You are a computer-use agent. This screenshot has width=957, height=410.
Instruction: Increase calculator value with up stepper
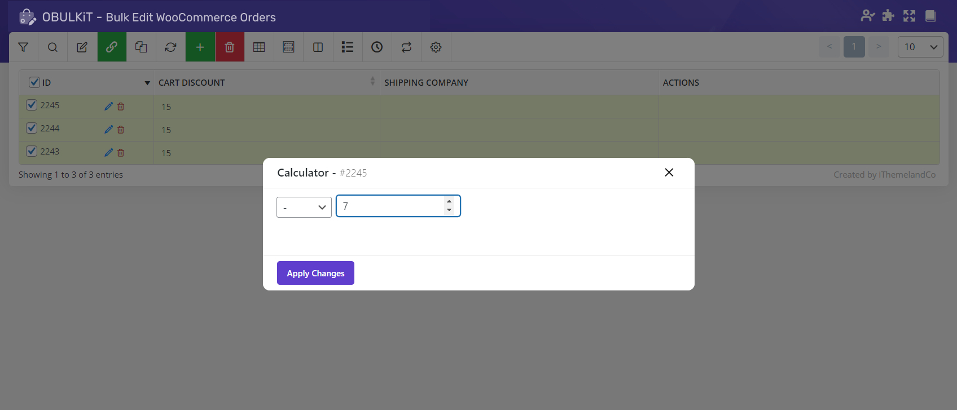[449, 202]
